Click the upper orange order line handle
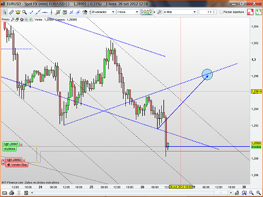 (37, 146)
